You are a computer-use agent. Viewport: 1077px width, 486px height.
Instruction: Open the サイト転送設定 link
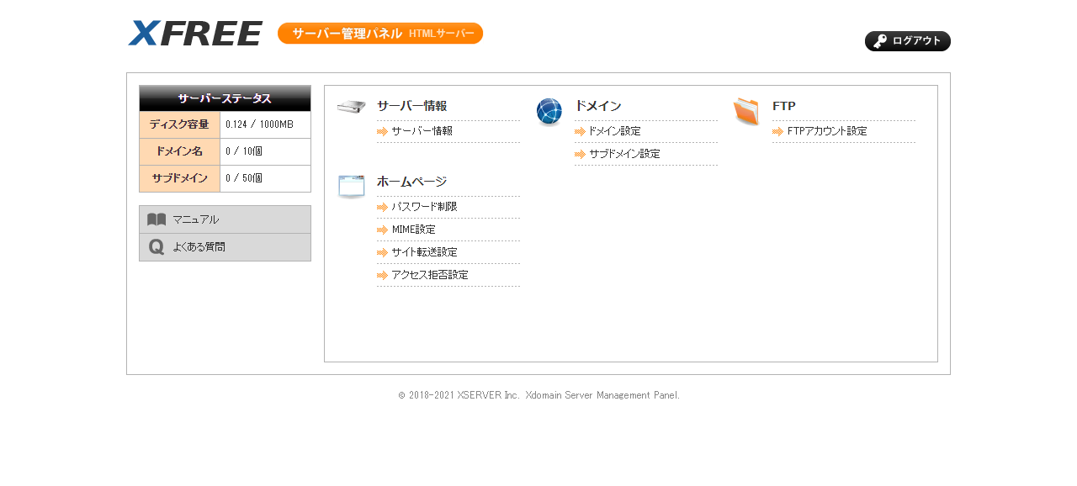click(x=424, y=252)
